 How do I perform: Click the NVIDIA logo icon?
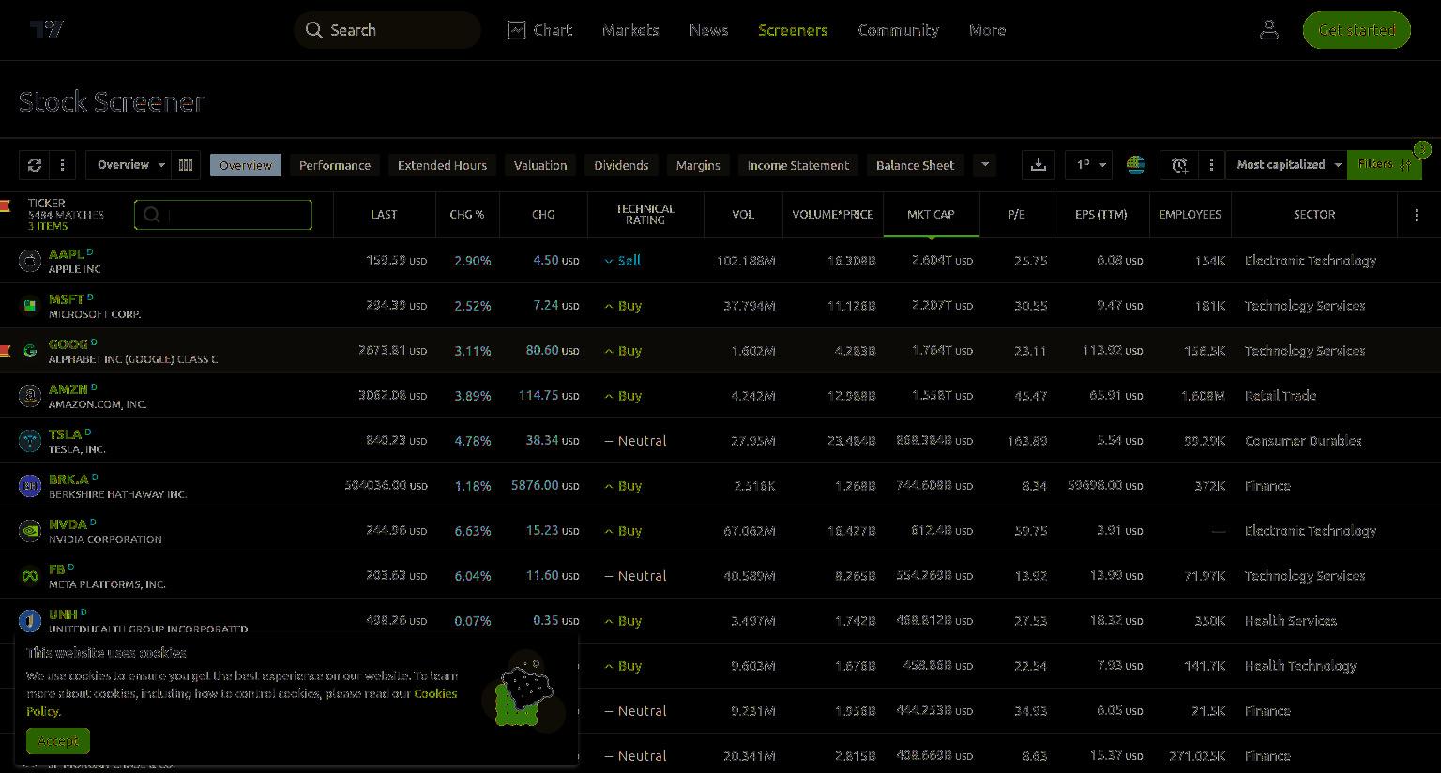coord(30,531)
